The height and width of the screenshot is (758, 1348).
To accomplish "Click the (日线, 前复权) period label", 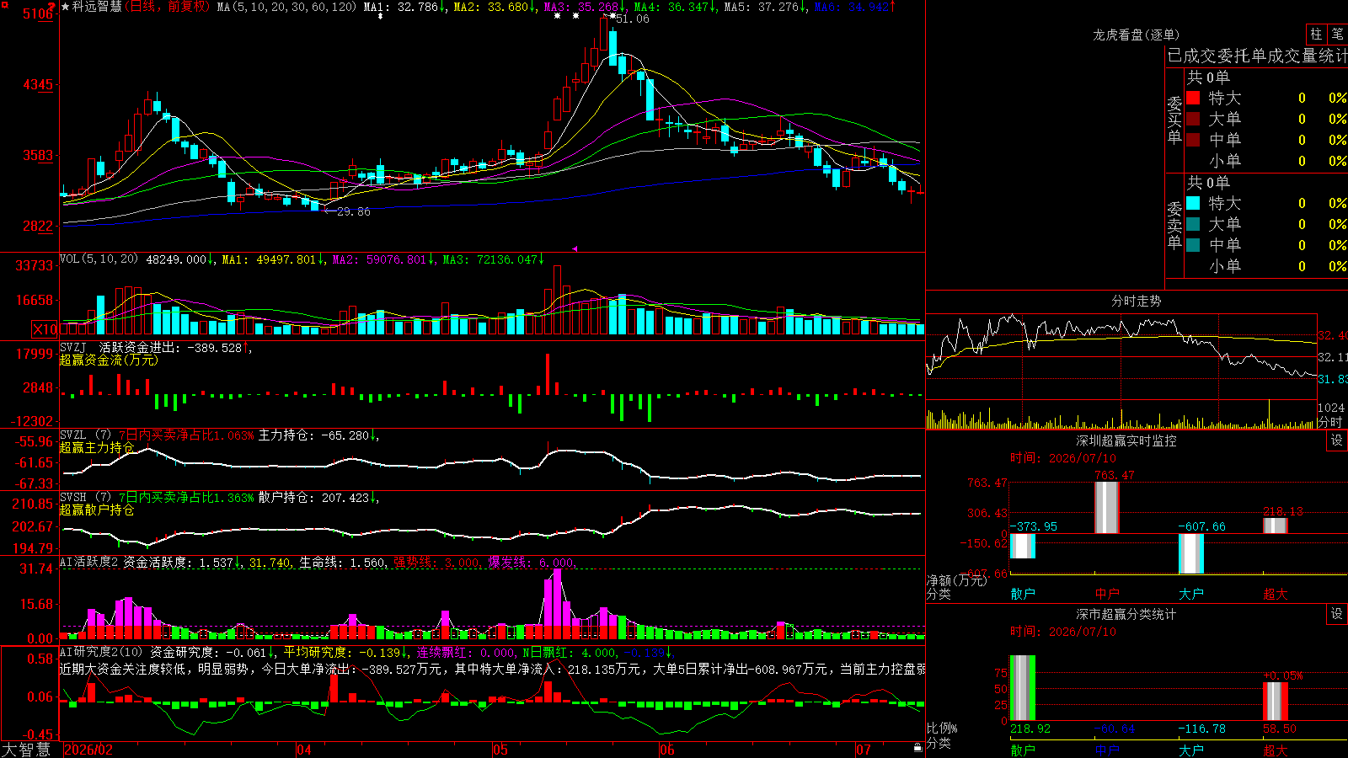I will [x=167, y=7].
